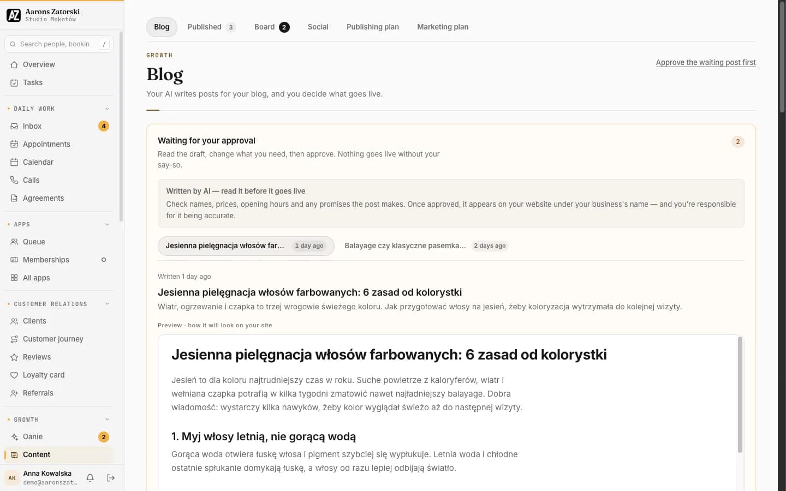The image size is (786, 491).
Task: Click the Anna Kowalska AK avatar
Action: pyautogui.click(x=12, y=478)
